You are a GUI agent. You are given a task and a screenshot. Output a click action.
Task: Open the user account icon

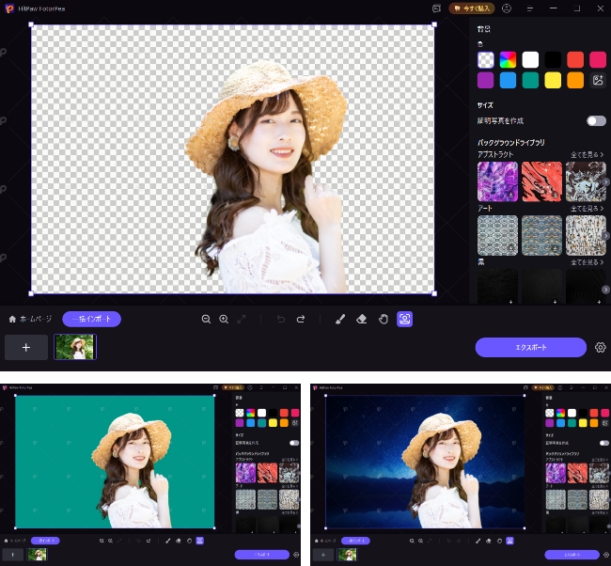pyautogui.click(x=507, y=8)
